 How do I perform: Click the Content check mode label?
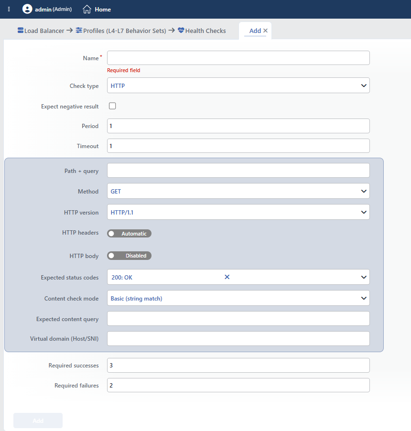pyautogui.click(x=72, y=299)
